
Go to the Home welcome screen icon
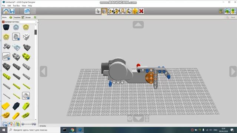pyautogui.click(x=6, y=11)
